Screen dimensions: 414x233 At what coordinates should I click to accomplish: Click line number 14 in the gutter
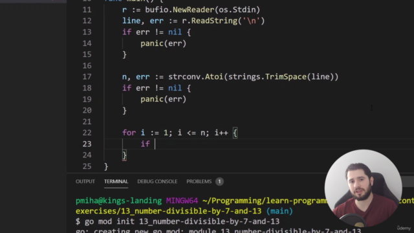(x=87, y=43)
